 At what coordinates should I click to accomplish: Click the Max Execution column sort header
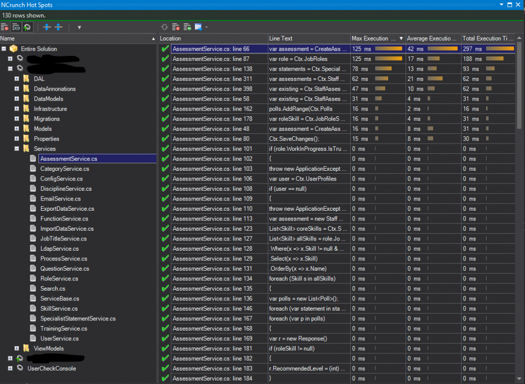[x=372, y=38]
